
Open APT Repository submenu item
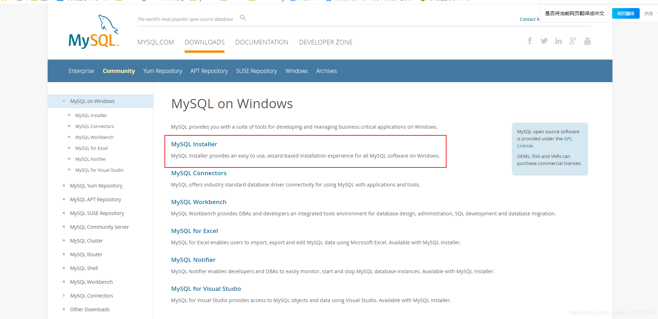[209, 71]
